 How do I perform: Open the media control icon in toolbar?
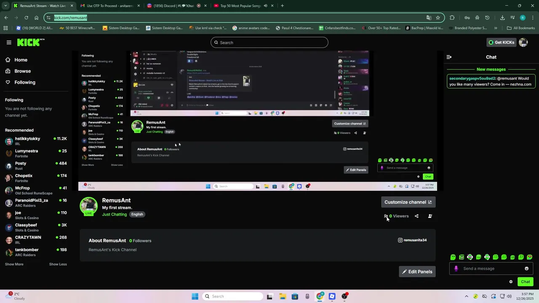click(x=512, y=18)
